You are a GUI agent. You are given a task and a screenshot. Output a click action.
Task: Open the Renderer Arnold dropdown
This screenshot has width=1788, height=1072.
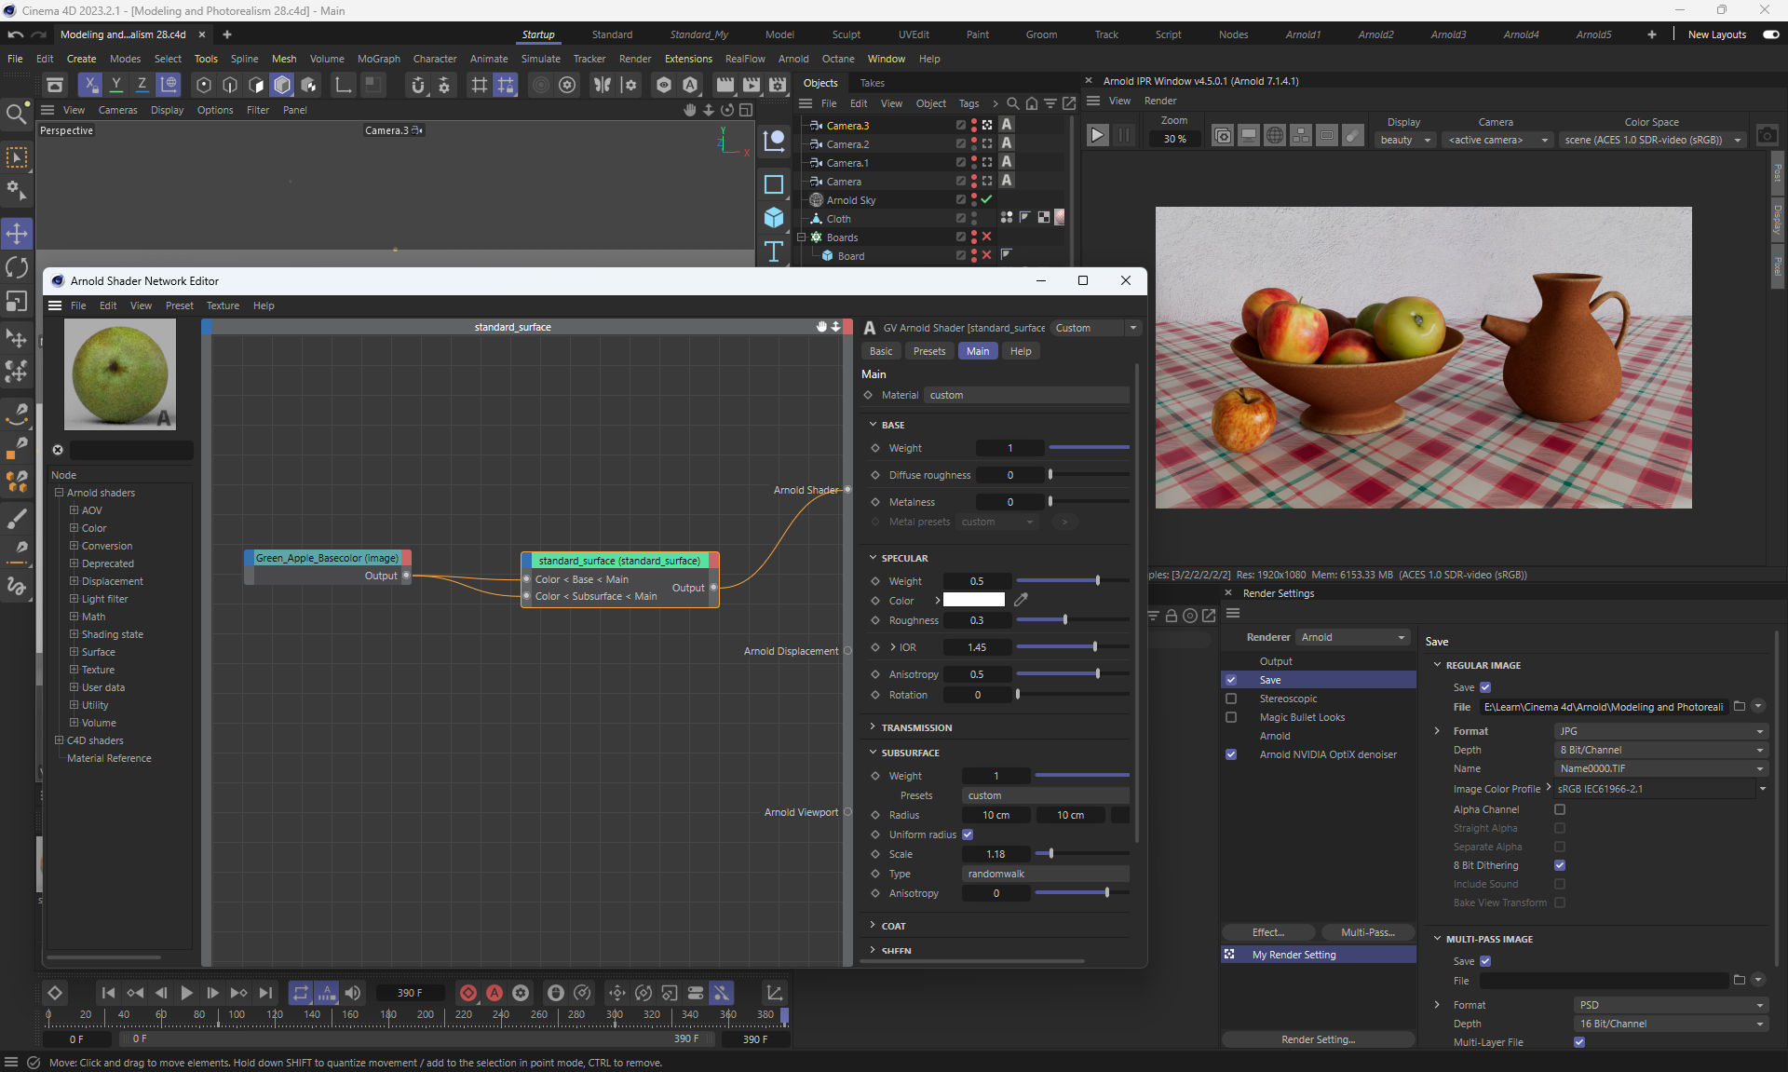[1352, 637]
